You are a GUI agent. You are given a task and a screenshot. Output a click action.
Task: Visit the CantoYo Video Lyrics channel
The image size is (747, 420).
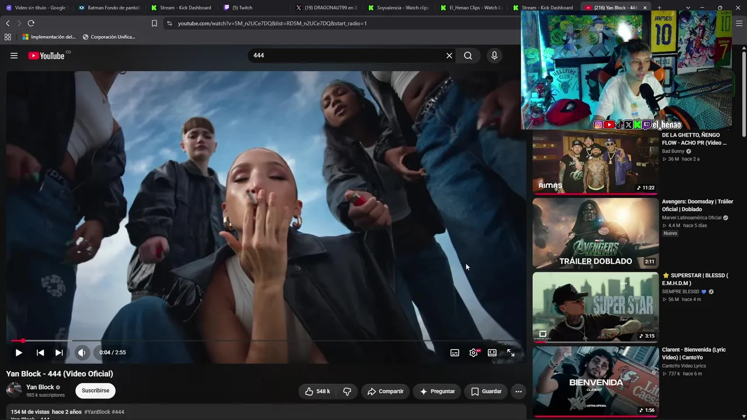pyautogui.click(x=684, y=366)
